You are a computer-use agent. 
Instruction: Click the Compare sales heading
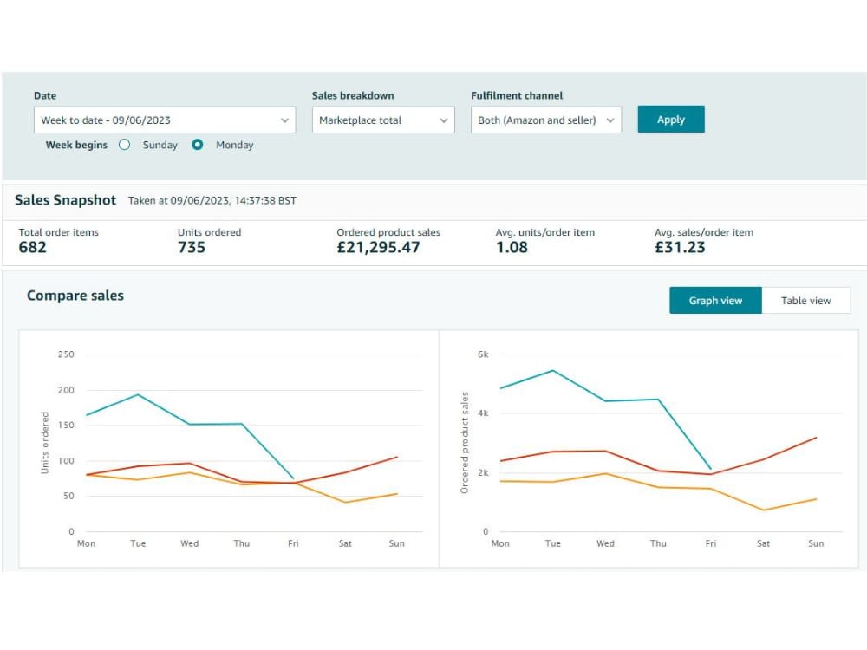(75, 296)
